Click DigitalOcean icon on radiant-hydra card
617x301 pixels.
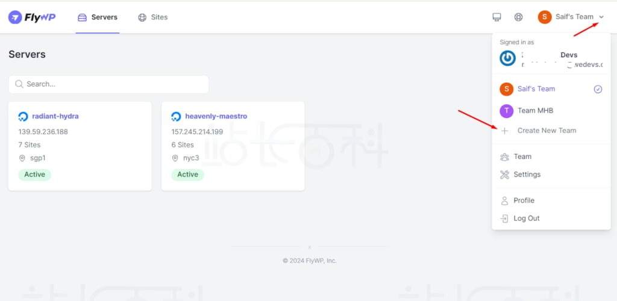pos(23,116)
